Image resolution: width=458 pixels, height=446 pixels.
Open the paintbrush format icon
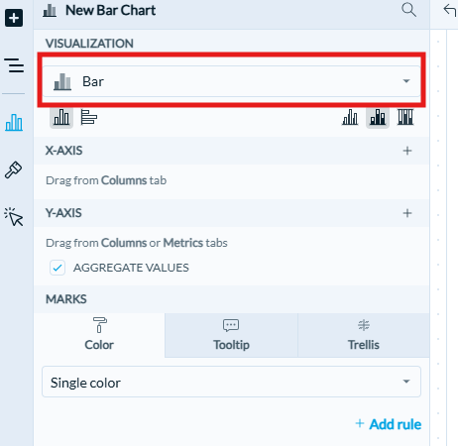tap(13, 169)
